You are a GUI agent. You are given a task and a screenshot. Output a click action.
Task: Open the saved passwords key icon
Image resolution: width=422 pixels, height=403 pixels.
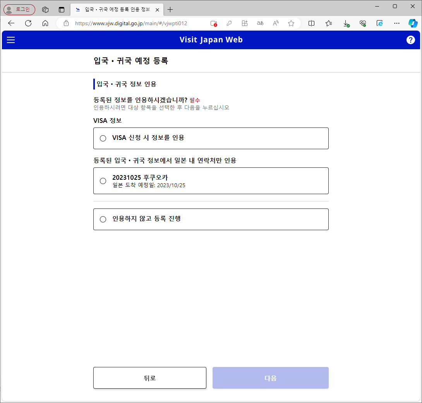(x=229, y=23)
